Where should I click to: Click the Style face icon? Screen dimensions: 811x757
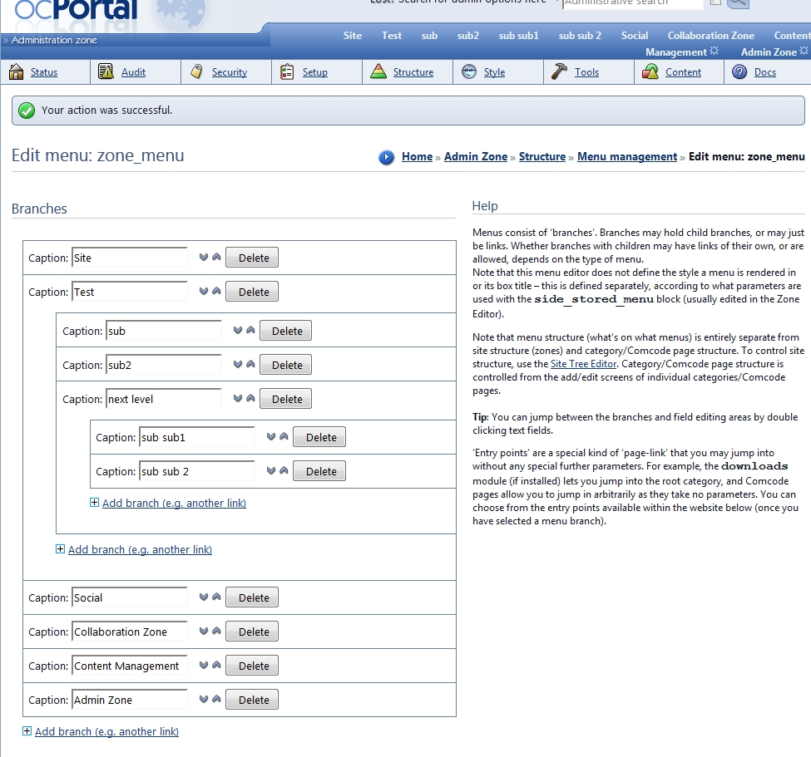pos(469,72)
